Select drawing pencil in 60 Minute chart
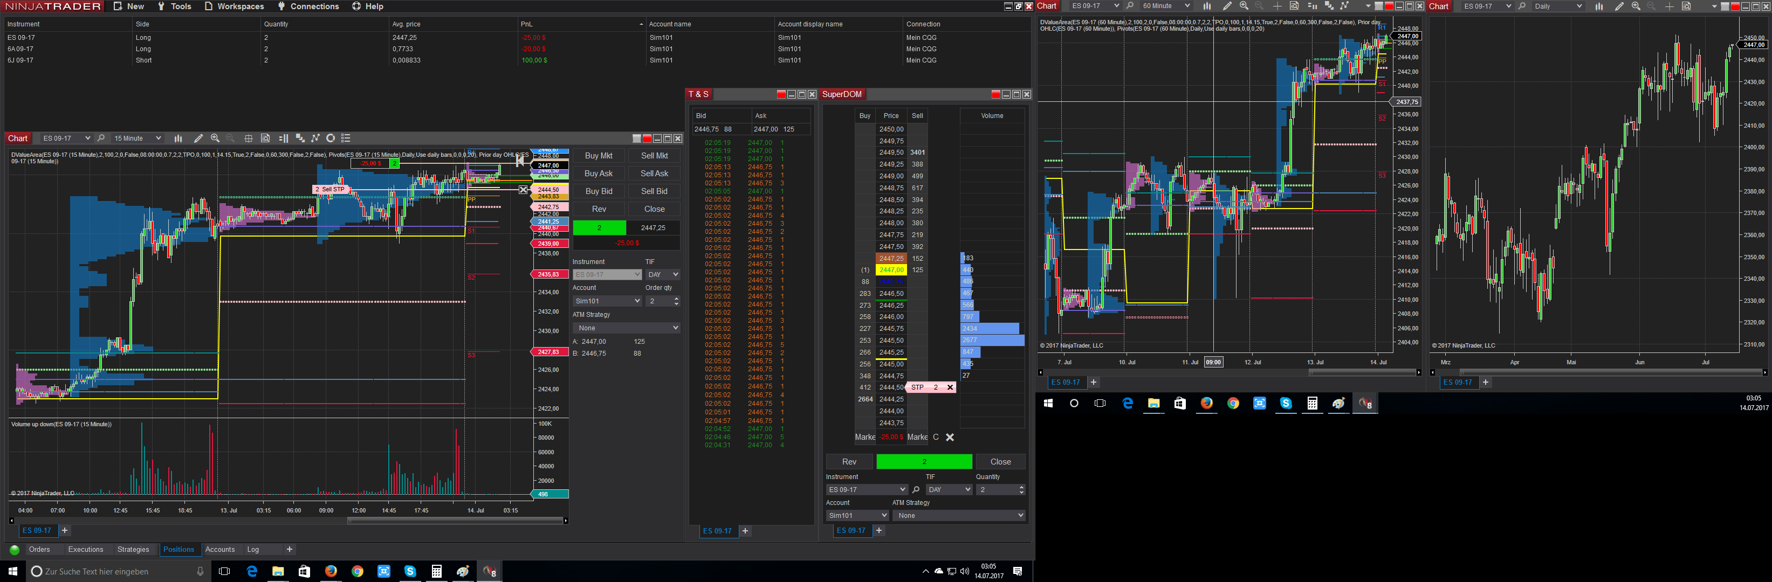The width and height of the screenshot is (1772, 582). tap(1227, 6)
